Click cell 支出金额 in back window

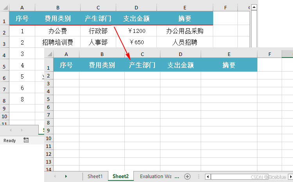click(x=137, y=18)
